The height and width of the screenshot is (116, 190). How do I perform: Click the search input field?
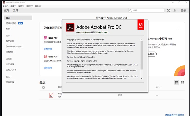(x=146, y=10)
